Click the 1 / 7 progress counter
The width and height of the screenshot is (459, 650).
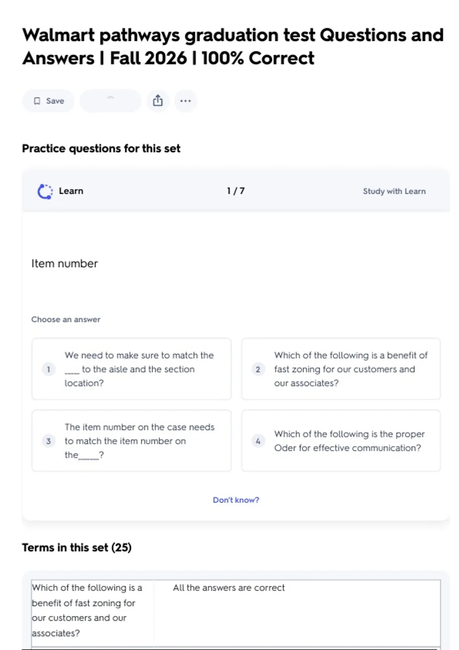pyautogui.click(x=236, y=191)
